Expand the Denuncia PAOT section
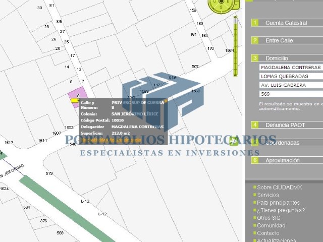This screenshot has height=242, width=323. (x=287, y=125)
